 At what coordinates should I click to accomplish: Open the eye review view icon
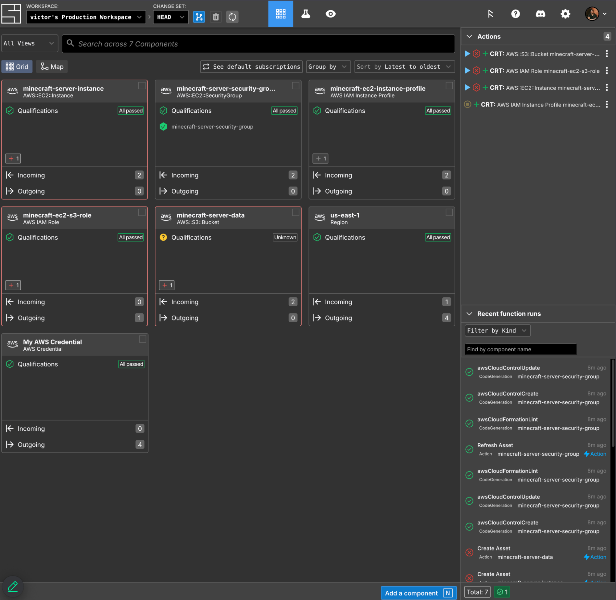pyautogui.click(x=331, y=14)
